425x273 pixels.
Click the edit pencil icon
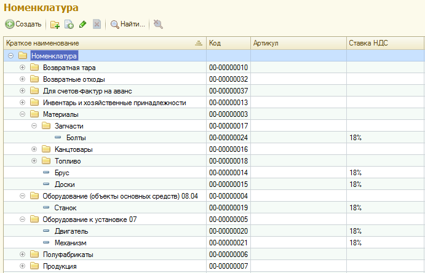82,25
